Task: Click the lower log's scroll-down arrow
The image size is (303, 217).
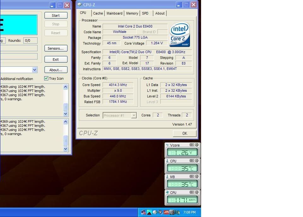Action: coord(66,149)
